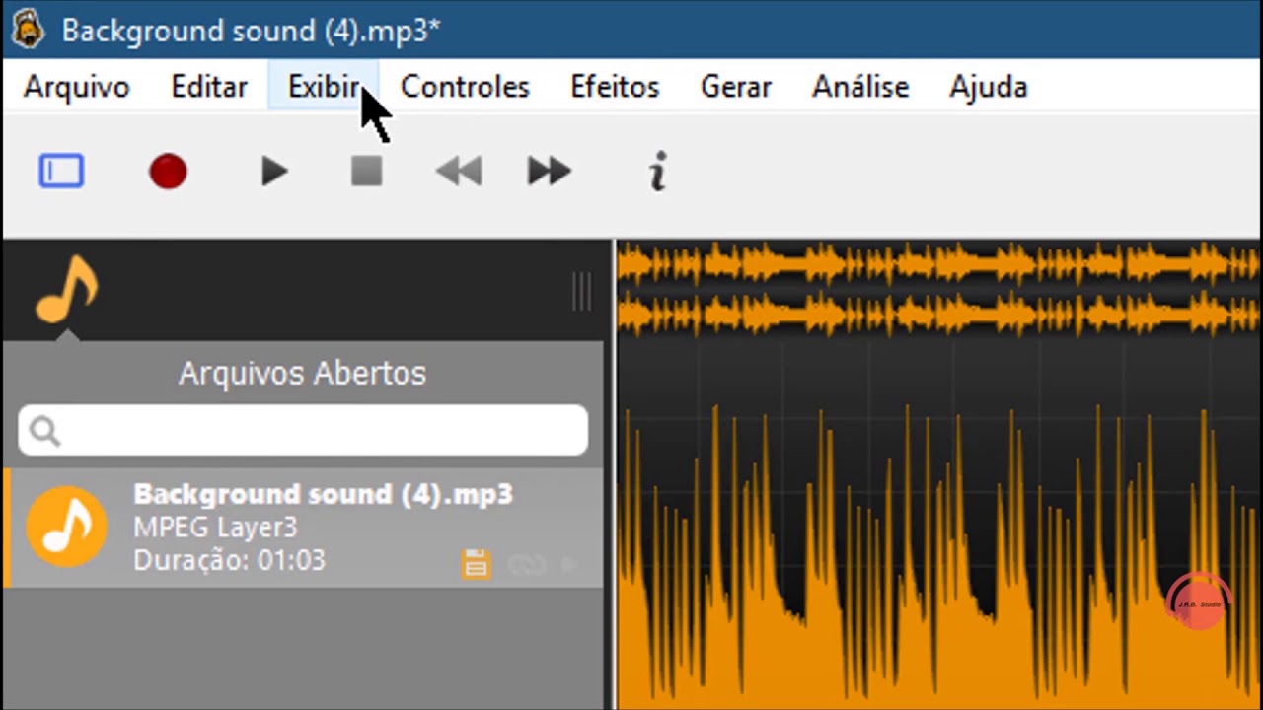Show file info with i icon
Image resolution: width=1263 pixels, height=710 pixels.
(658, 172)
